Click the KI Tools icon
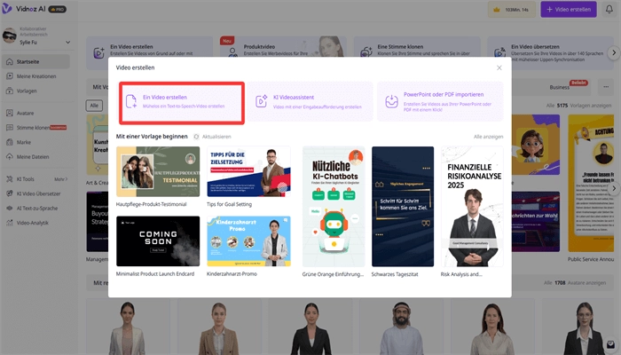This screenshot has height=355, width=621. coord(10,179)
